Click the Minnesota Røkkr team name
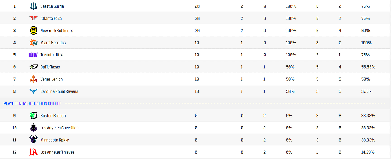Screen dimensions: 391x159 pyautogui.click(x=55, y=140)
